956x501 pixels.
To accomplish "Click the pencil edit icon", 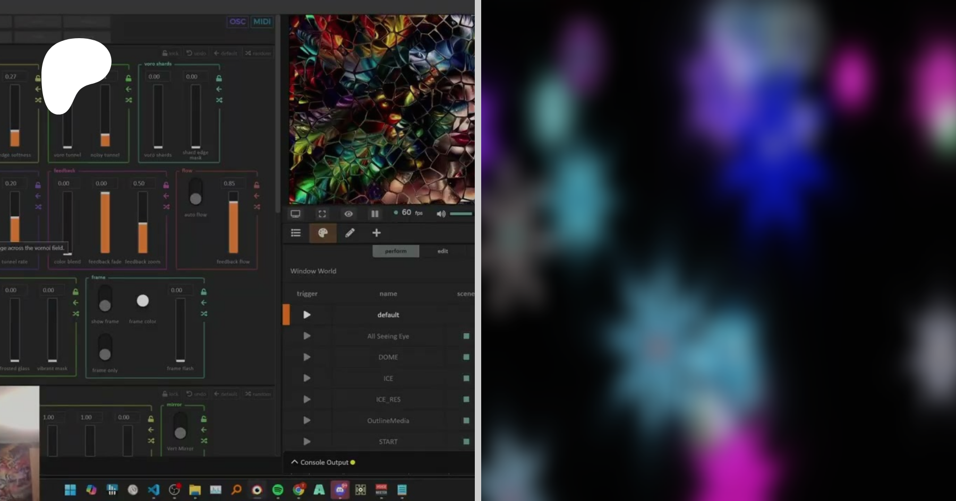I will coord(349,233).
